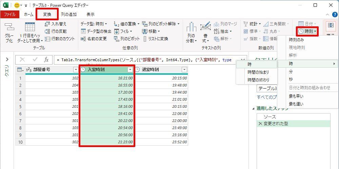
Task: Click the 時刻 button in ribbon
Action: 307,31
